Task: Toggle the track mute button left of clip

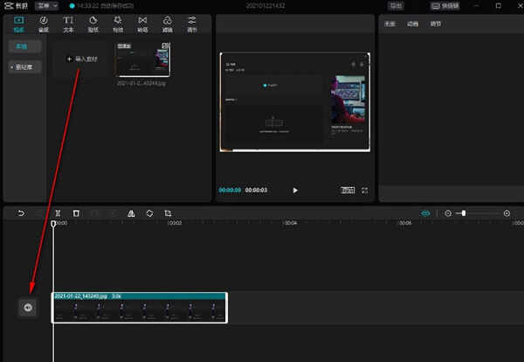Action: [28, 307]
